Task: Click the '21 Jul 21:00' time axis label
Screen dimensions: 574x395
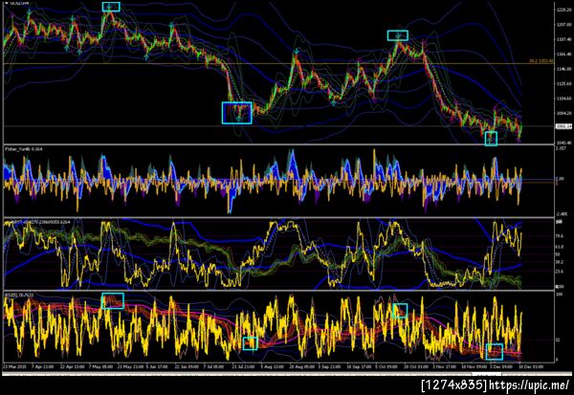Action: coord(243,366)
